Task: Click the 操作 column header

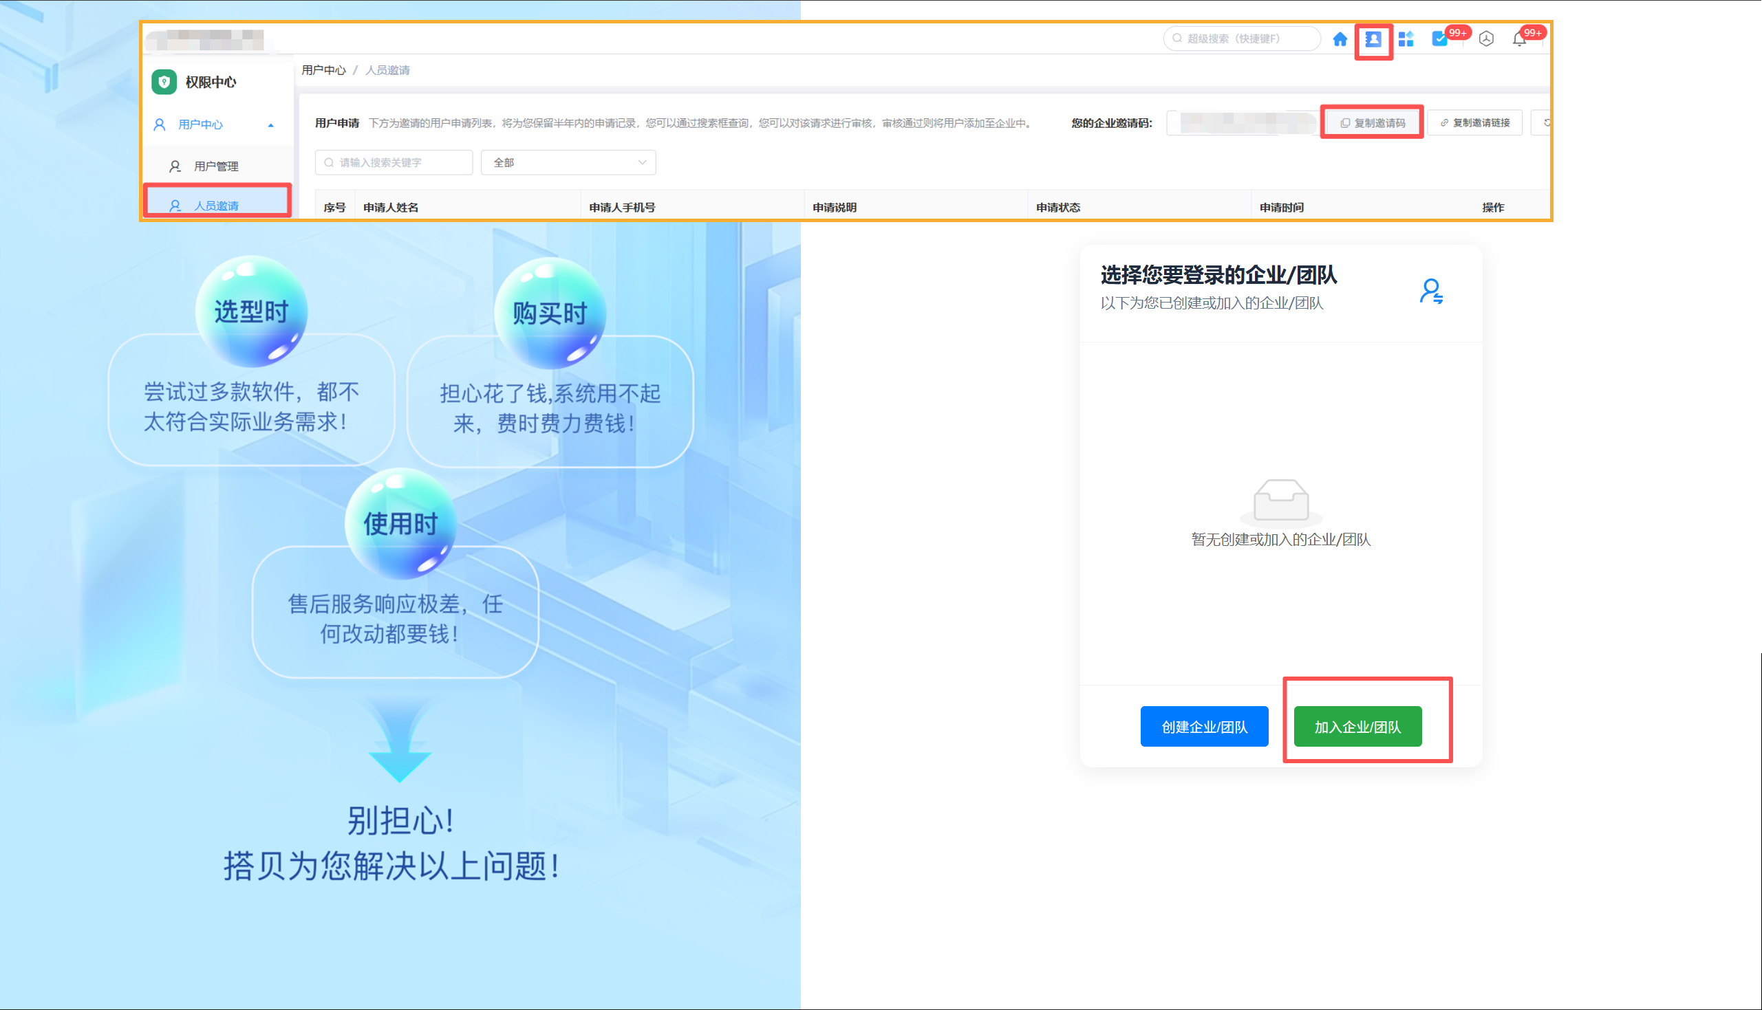Action: 1493,208
